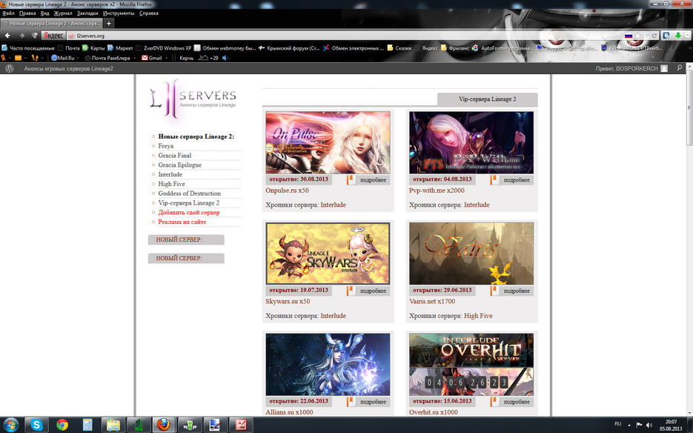Open a new tab with plus button
Image resolution: width=693 pixels, height=433 pixels.
pos(109,23)
